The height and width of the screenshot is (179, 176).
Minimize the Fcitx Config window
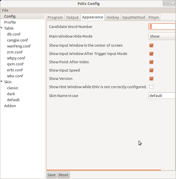click(x=166, y=4)
